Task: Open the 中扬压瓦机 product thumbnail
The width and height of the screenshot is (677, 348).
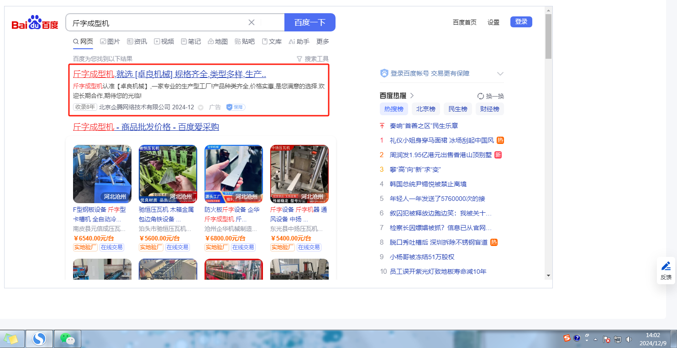Action: point(299,174)
